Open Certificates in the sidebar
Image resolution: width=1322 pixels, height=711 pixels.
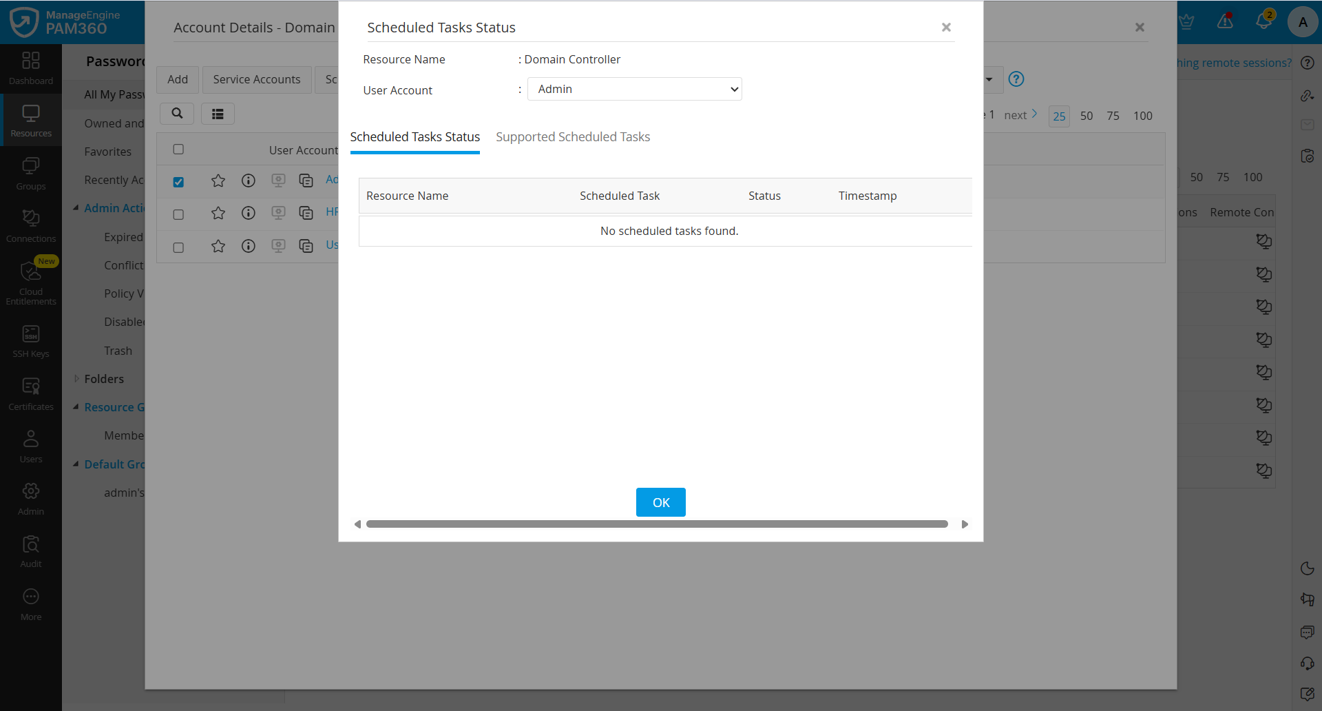click(31, 394)
